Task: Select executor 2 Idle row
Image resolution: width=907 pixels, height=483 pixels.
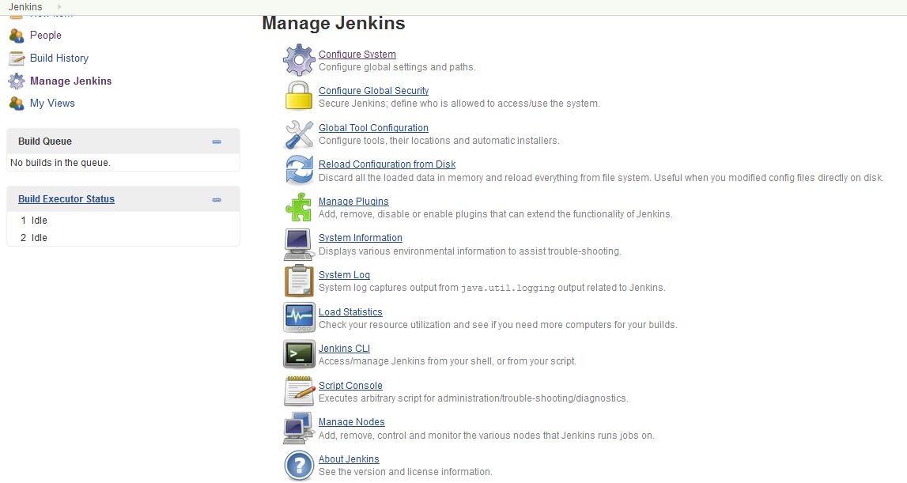Action: coord(123,238)
